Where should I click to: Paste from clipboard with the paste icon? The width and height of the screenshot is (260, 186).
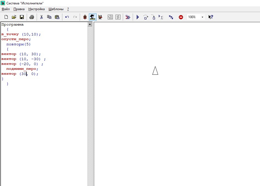click(57, 17)
